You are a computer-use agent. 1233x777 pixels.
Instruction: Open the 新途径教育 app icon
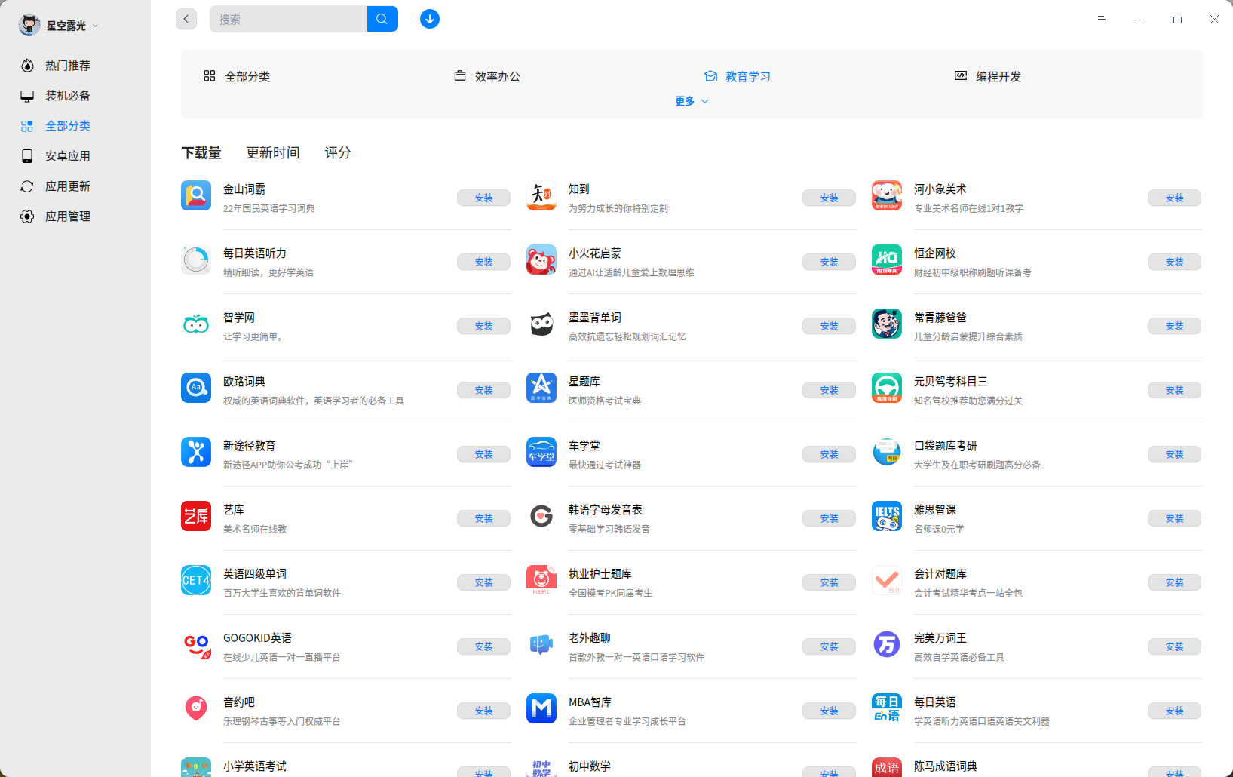[x=196, y=452]
